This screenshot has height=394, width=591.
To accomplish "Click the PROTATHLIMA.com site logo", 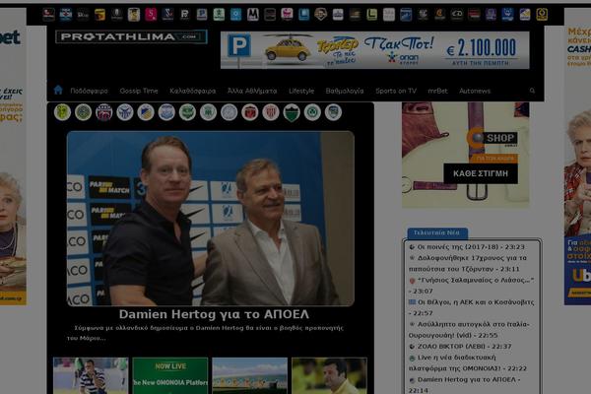I will pos(131,36).
